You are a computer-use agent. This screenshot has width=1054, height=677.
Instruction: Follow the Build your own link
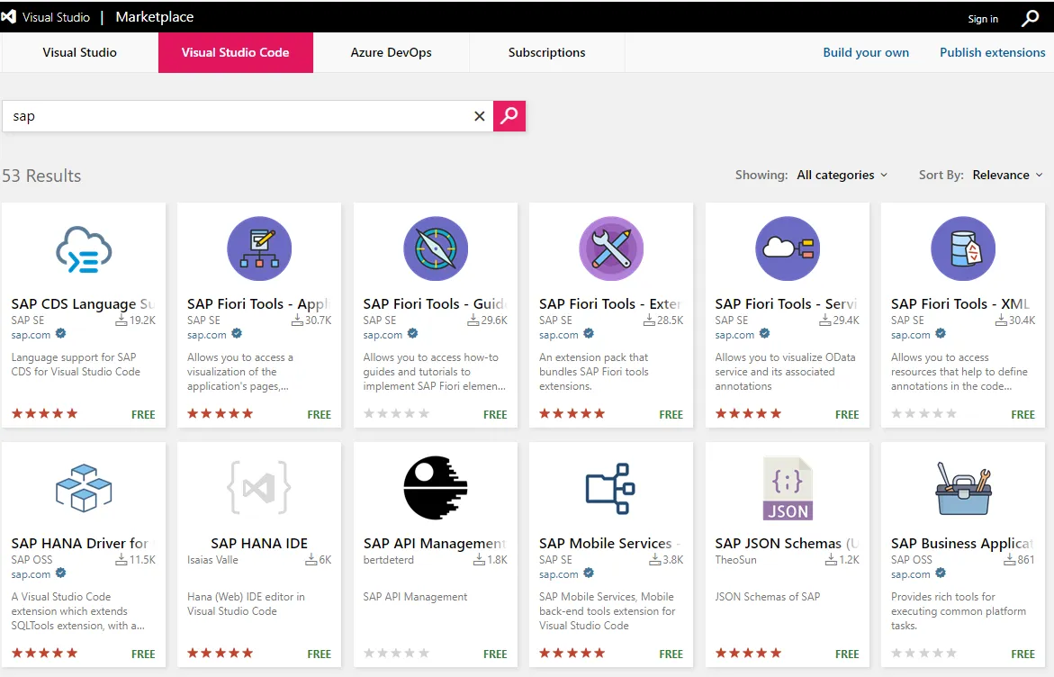point(866,52)
